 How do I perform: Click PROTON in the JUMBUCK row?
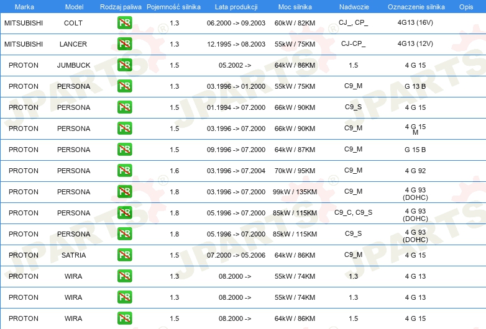point(24,65)
